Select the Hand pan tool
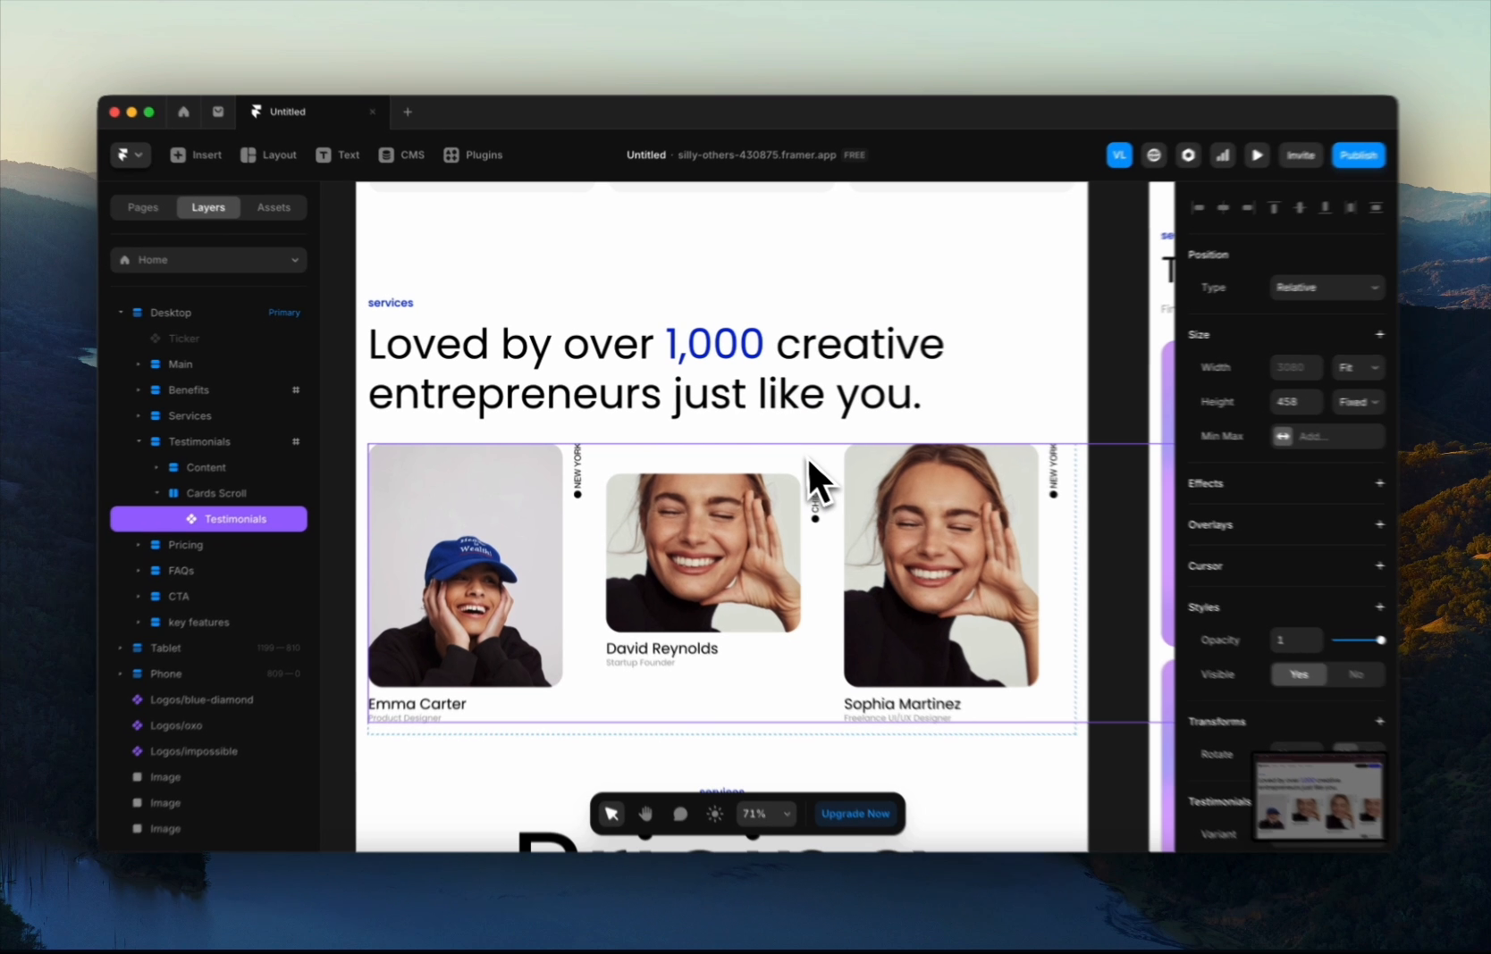Image resolution: width=1491 pixels, height=954 pixels. click(x=645, y=813)
